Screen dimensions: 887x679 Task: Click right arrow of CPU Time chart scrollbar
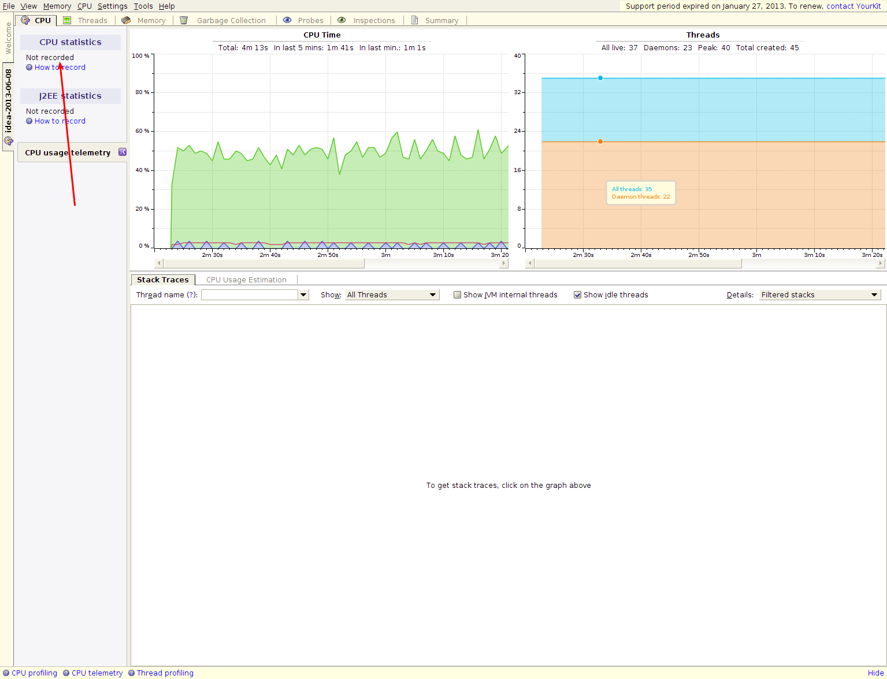(504, 263)
